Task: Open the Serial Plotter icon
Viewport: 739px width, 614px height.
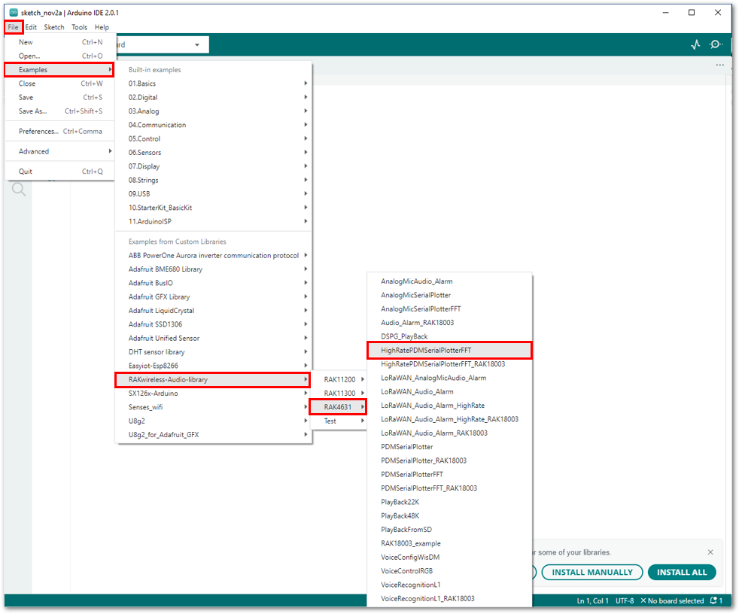Action: point(695,44)
